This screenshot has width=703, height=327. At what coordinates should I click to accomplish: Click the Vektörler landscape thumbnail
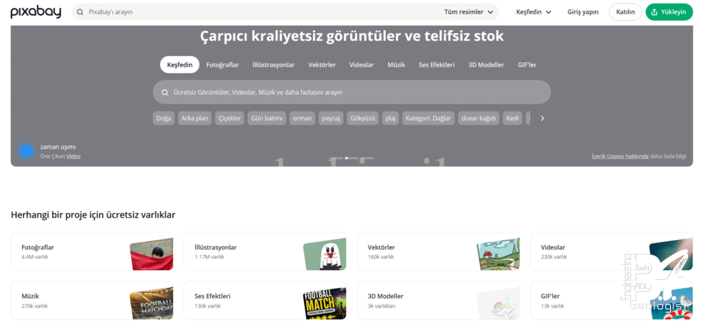tap(498, 254)
